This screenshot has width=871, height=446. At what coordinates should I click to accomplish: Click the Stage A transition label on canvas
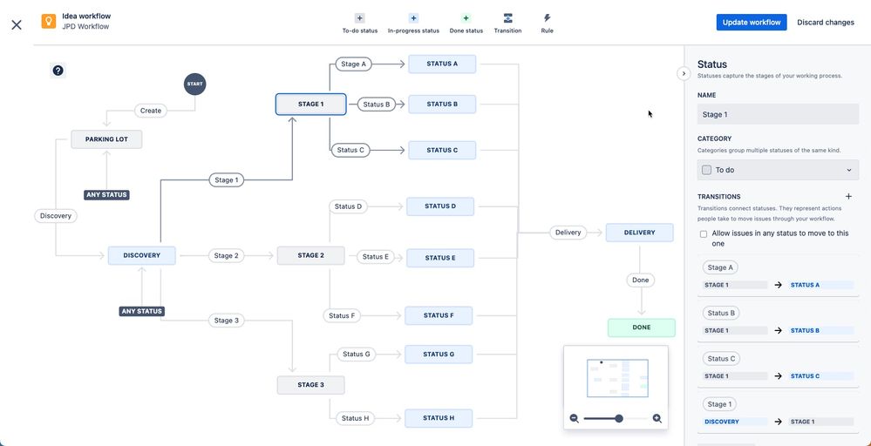[353, 64]
